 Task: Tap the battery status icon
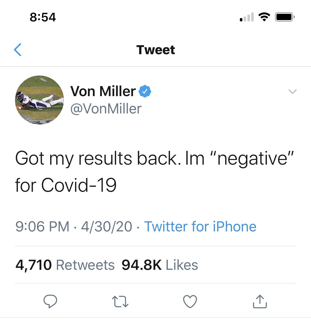[x=285, y=17]
